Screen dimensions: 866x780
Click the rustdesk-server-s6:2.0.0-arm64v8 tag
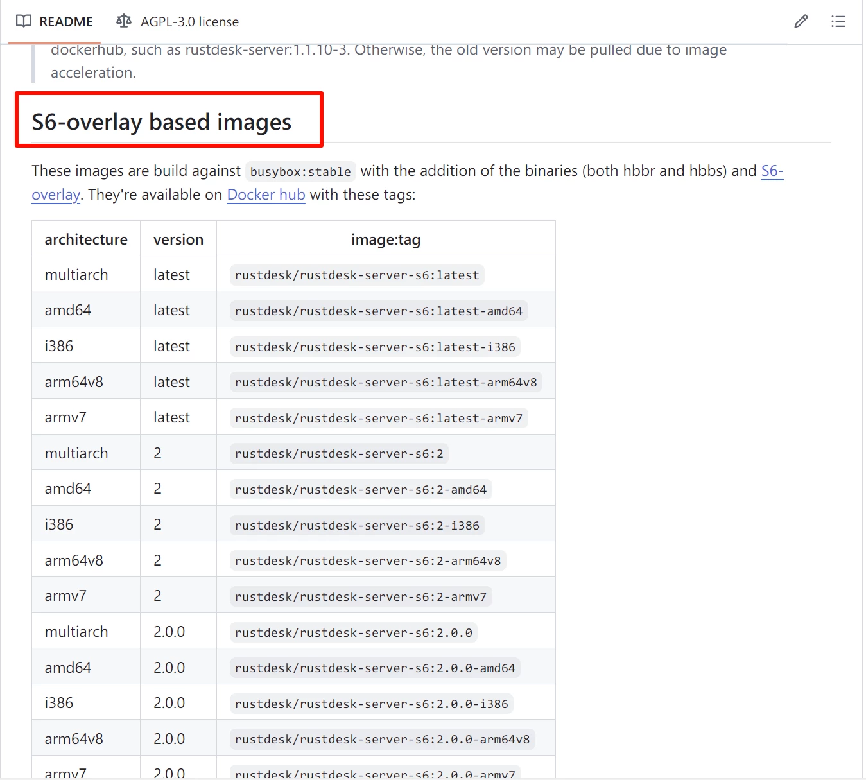tap(382, 740)
